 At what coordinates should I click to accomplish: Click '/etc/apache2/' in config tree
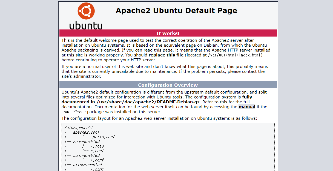79,128
